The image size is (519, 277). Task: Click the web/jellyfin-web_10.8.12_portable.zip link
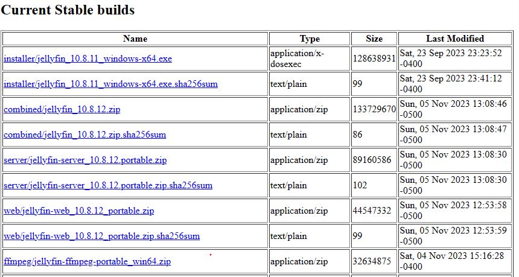[x=79, y=211]
